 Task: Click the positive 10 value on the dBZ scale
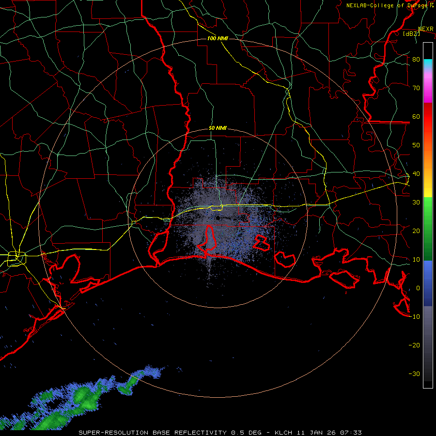(416, 260)
